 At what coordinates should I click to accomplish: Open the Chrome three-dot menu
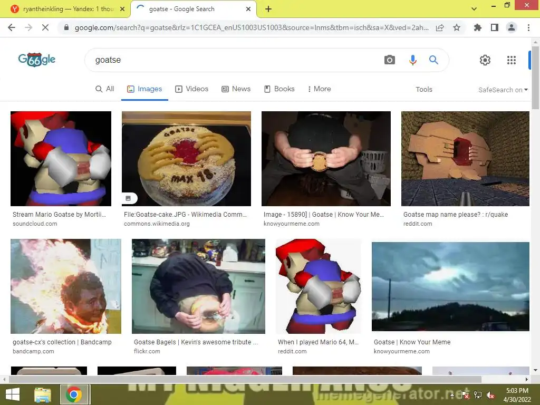pyautogui.click(x=528, y=27)
